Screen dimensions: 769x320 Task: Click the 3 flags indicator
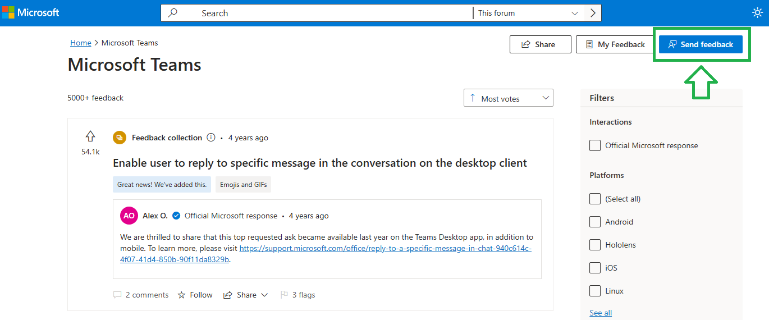tap(298, 295)
